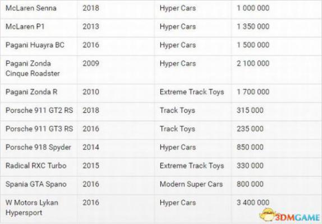Click the McLaren P1 car name
The height and width of the screenshot is (224, 322).
pos(25,27)
